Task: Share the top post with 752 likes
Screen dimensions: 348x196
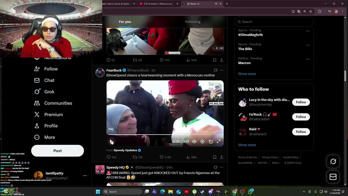Action: 222,60
